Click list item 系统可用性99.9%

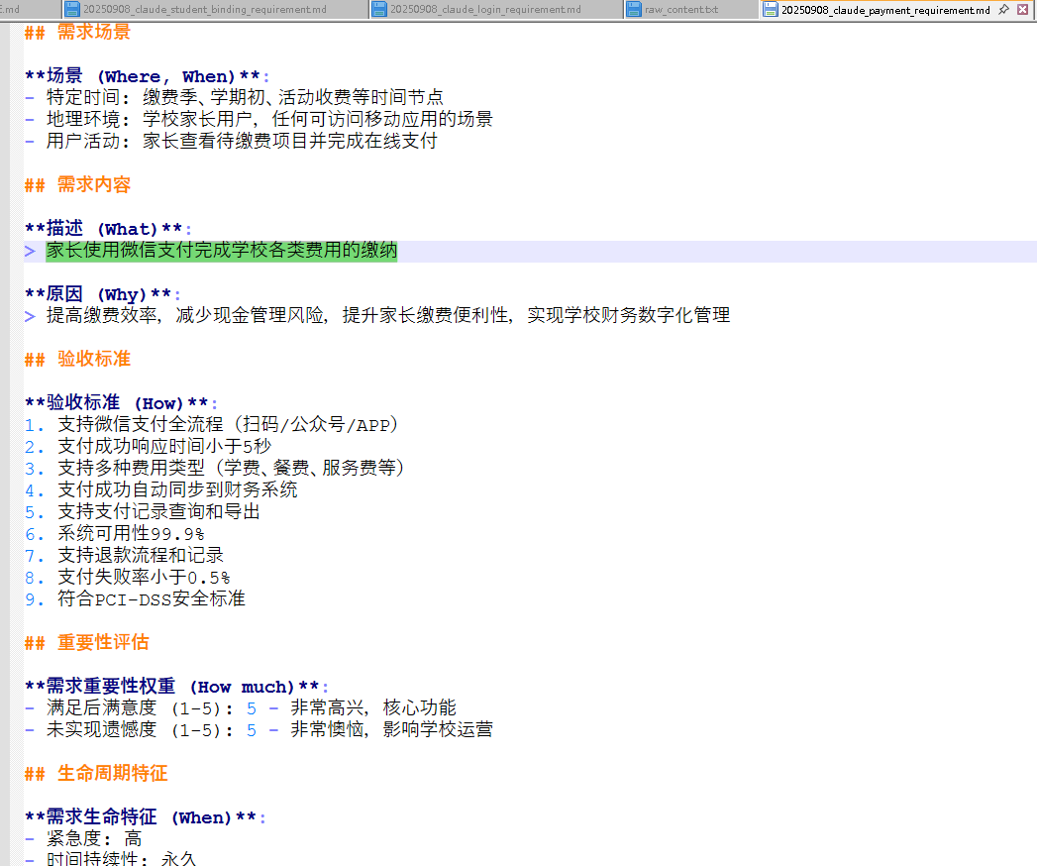pyautogui.click(x=131, y=533)
